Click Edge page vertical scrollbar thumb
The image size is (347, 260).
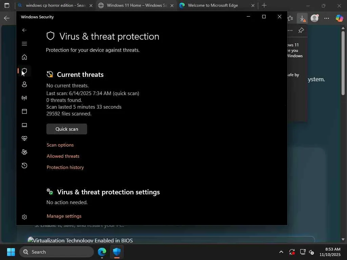[343, 63]
